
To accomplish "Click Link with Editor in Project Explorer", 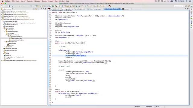I will pyautogui.click(x=36, y=9).
